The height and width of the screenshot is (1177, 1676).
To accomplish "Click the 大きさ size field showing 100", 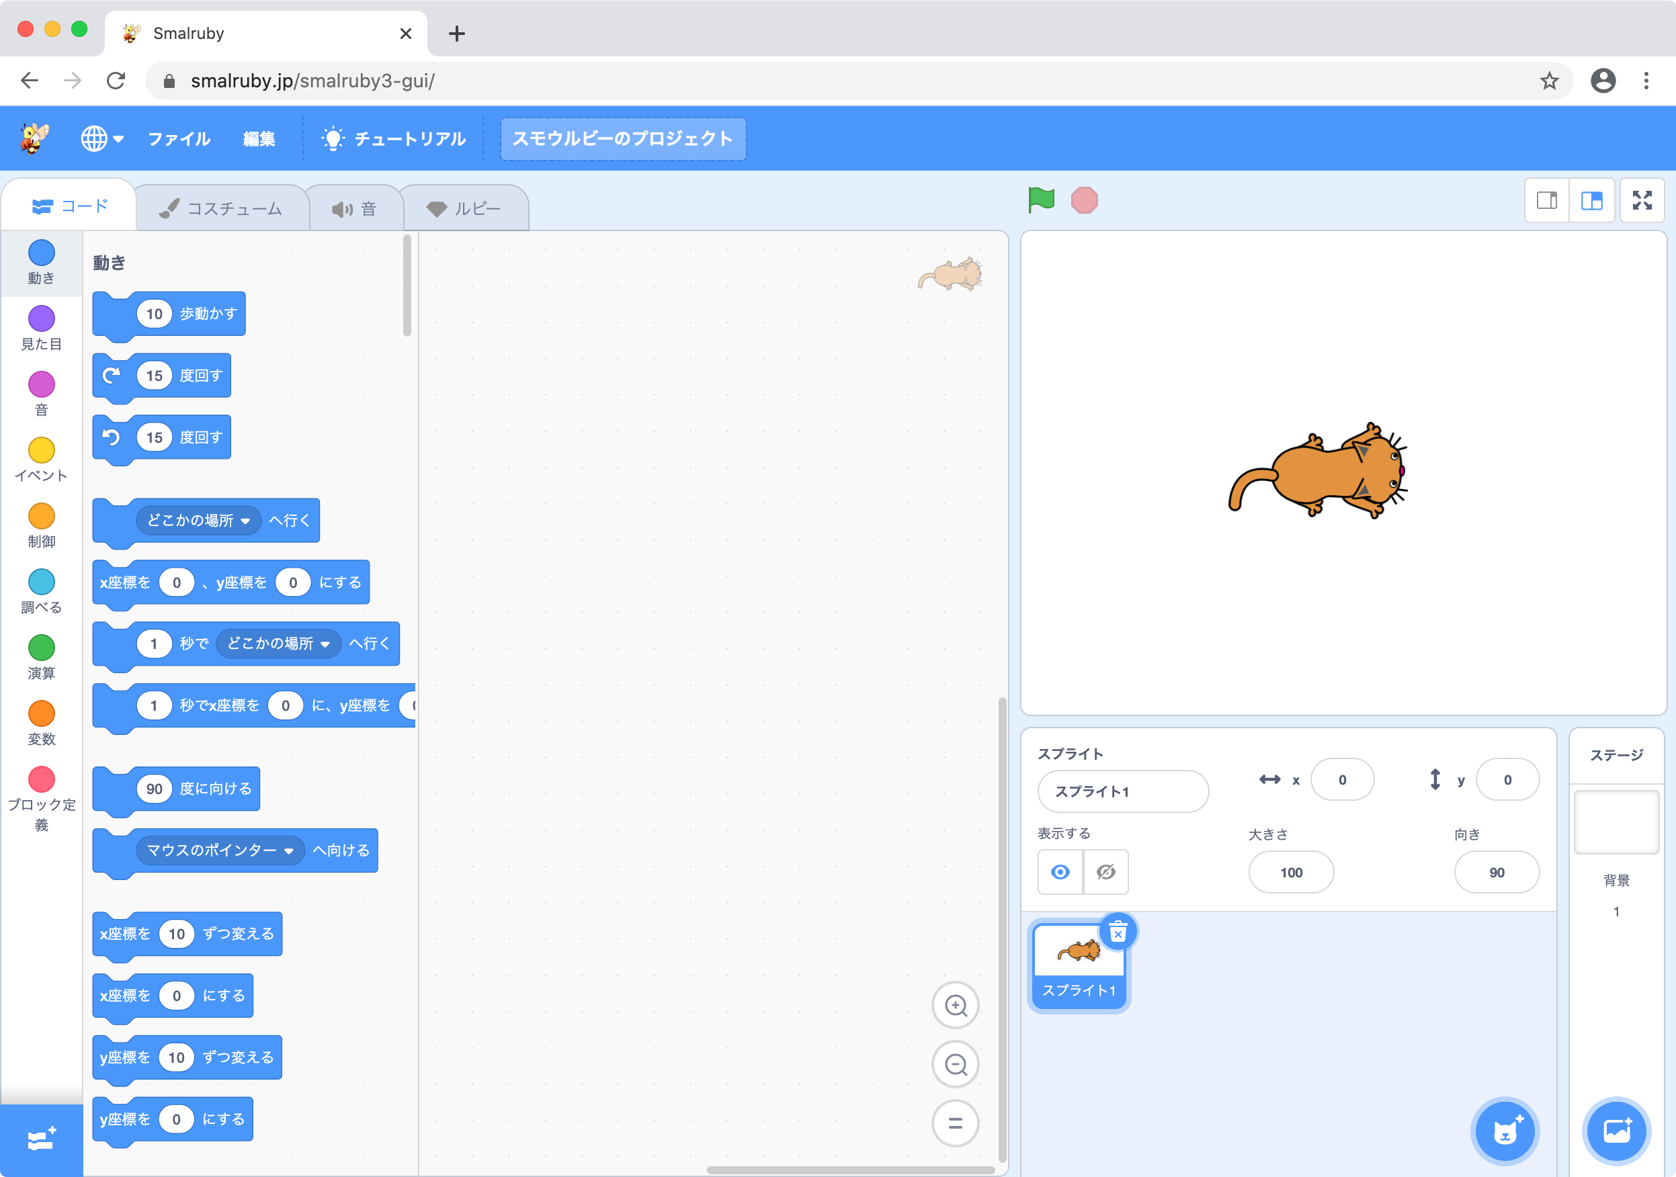I will [1290, 872].
